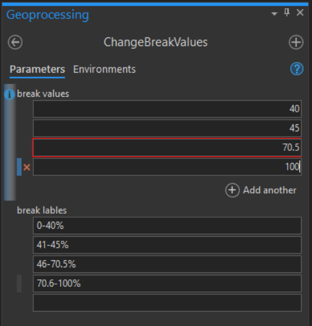Click the 0-40% break label field
This screenshot has width=312, height=326.
tap(167, 225)
